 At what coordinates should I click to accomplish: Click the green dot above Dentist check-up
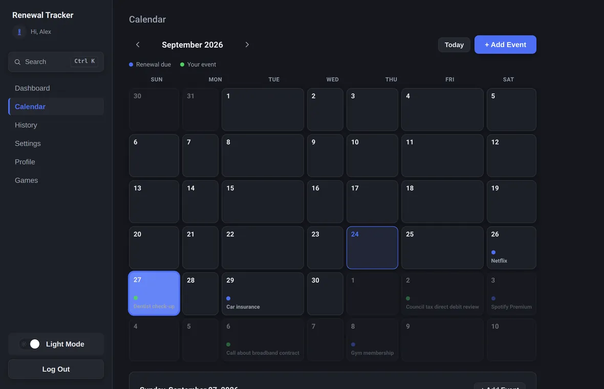click(x=136, y=298)
